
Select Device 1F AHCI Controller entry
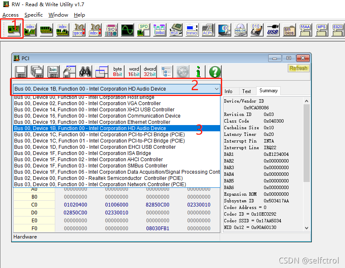coord(117,159)
